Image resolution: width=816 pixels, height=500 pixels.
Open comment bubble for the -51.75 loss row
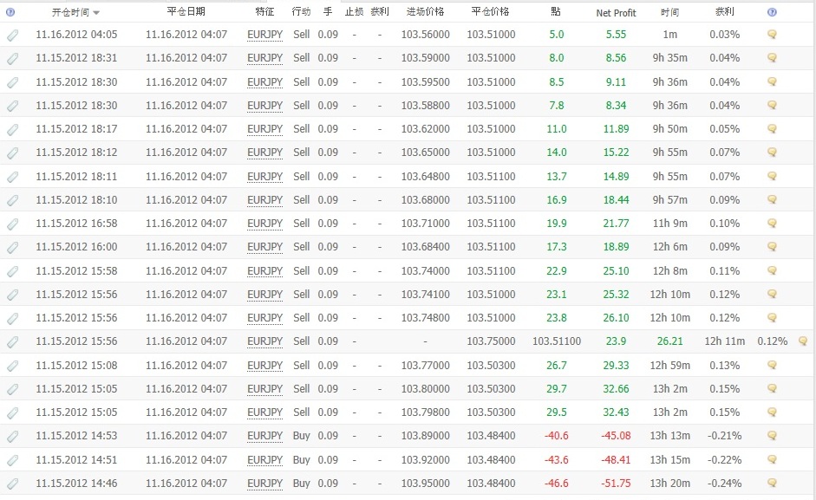pos(773,483)
